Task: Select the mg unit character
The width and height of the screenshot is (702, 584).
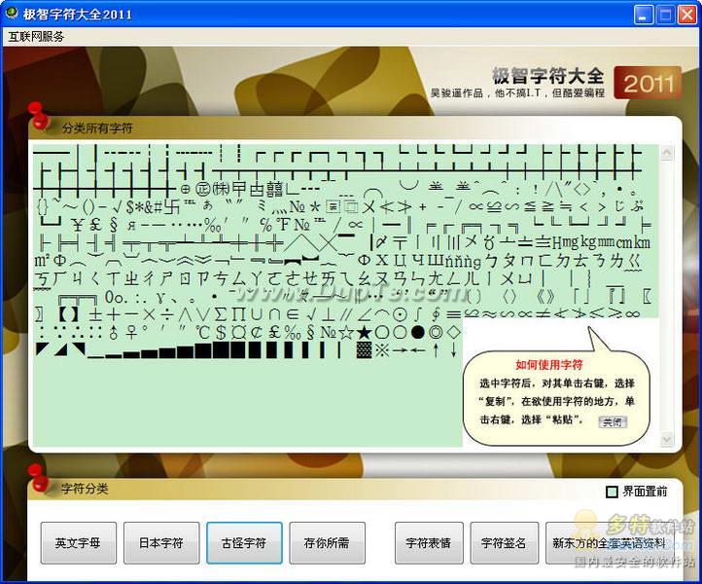Action: (x=570, y=243)
